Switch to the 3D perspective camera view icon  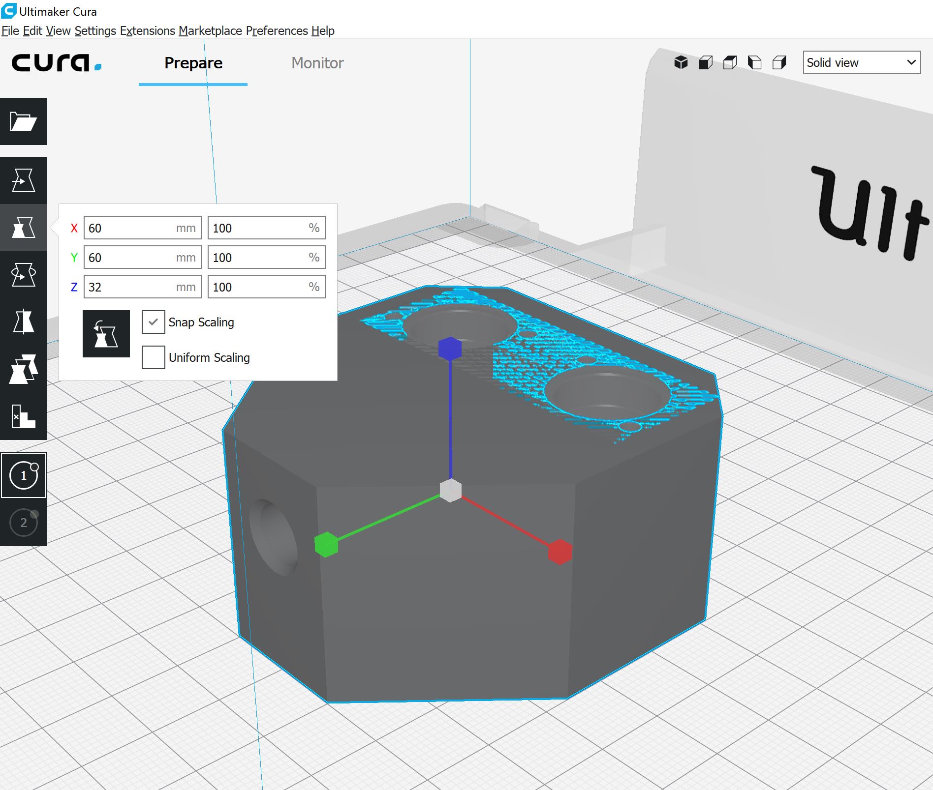click(681, 62)
